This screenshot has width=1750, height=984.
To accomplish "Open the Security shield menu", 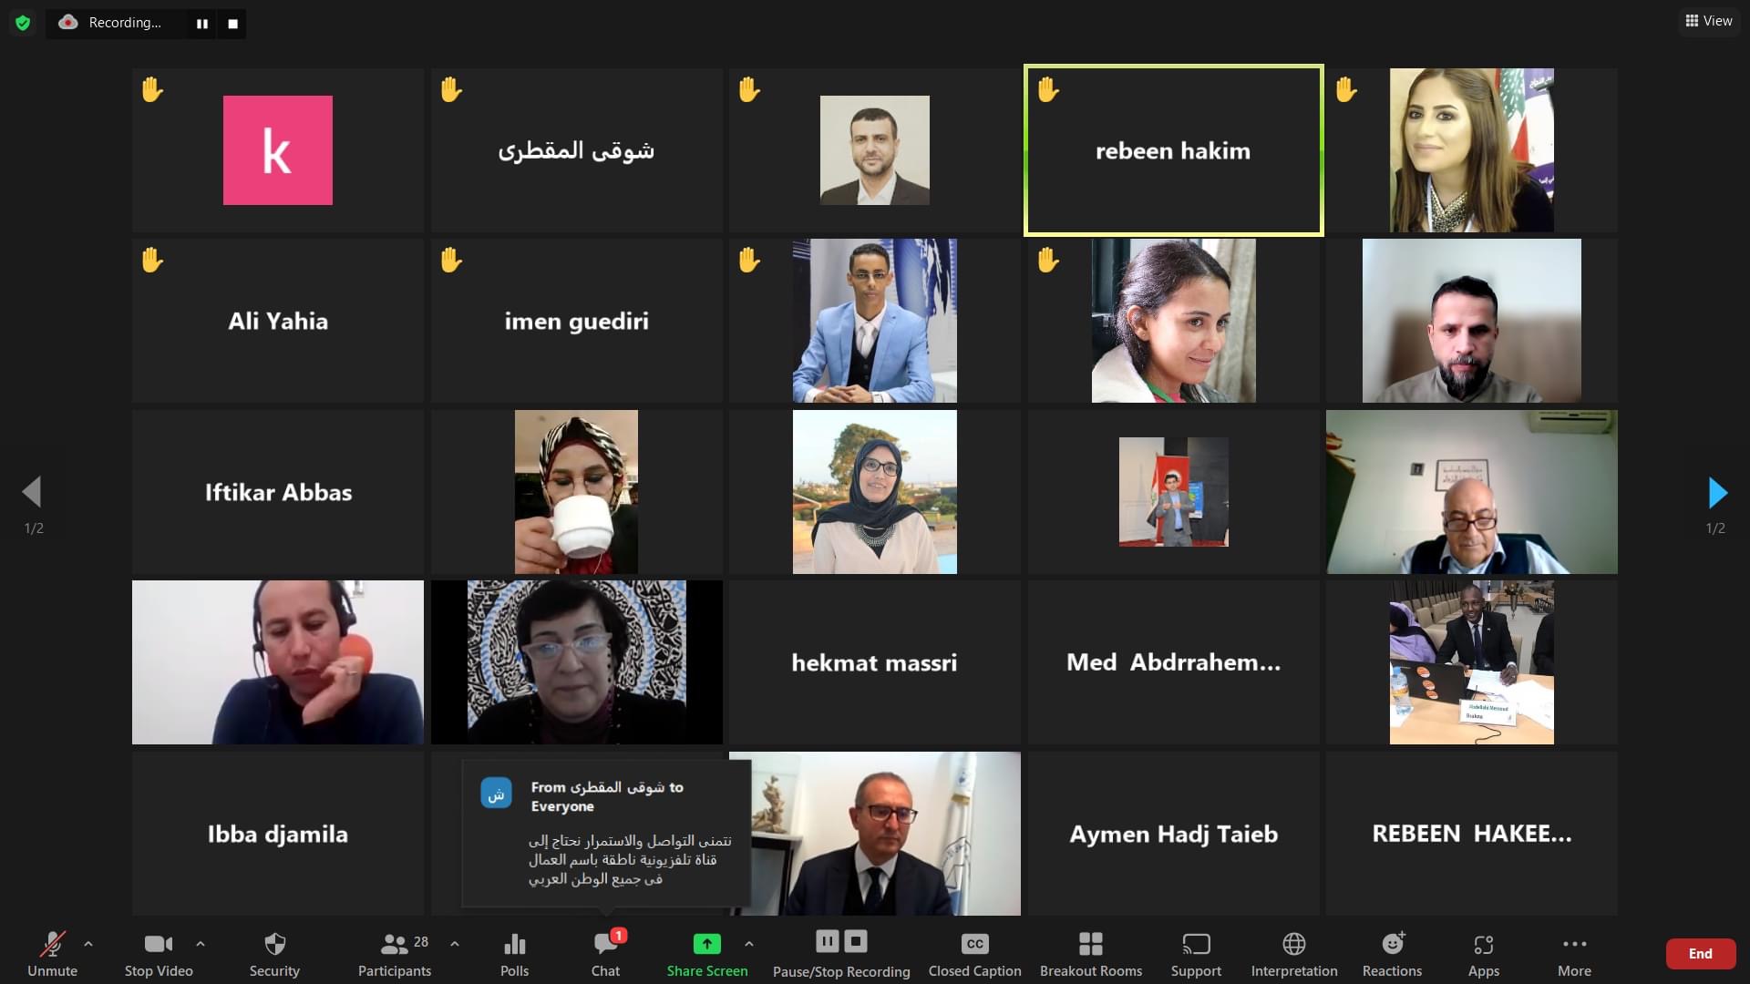I will (x=274, y=953).
